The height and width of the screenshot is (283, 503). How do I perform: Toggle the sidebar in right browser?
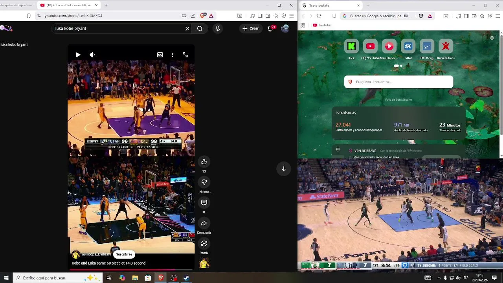pos(466,16)
